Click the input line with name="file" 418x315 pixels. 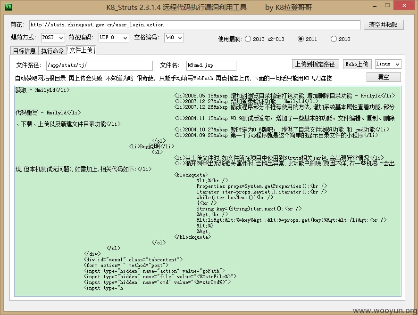point(160,276)
